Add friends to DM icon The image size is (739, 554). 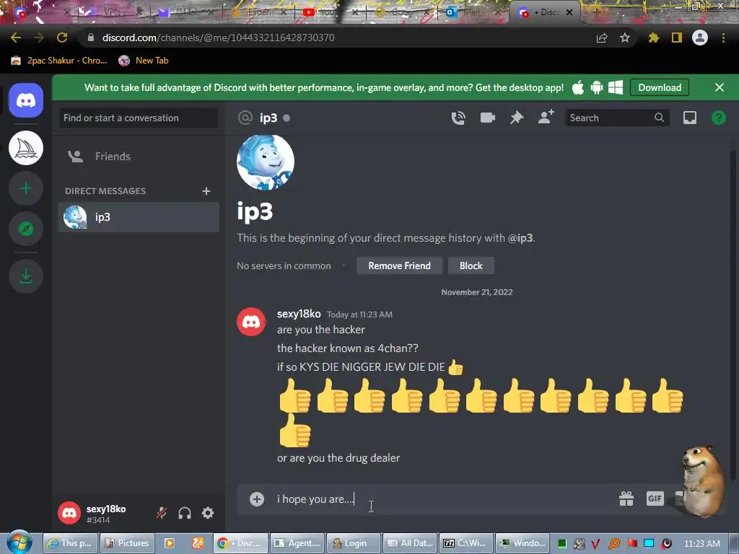click(546, 117)
